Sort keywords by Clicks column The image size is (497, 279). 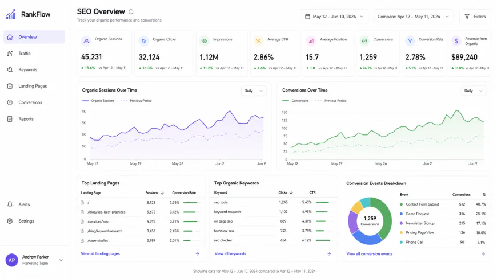pos(286,193)
